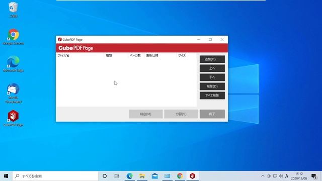Open Mail app from taskbar
This screenshot has width=322, height=181.
point(154,176)
